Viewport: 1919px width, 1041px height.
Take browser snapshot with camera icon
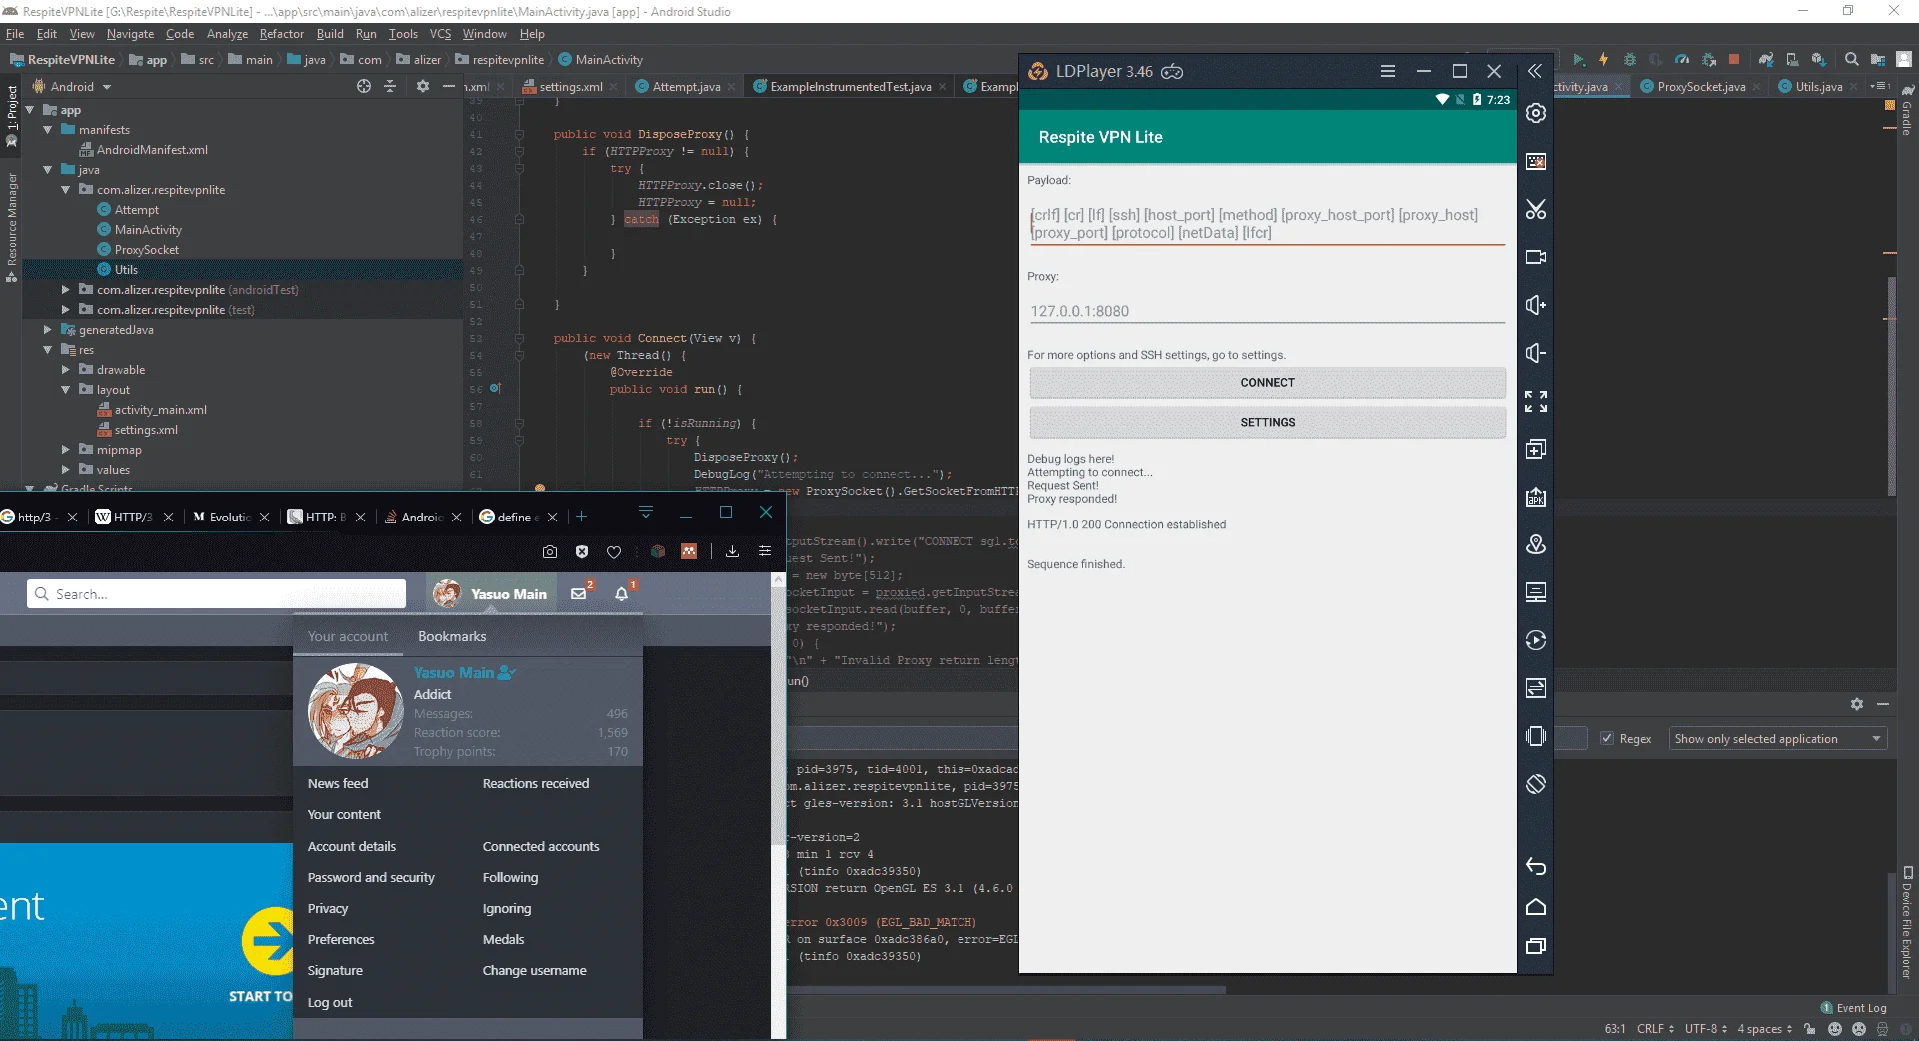550,551
